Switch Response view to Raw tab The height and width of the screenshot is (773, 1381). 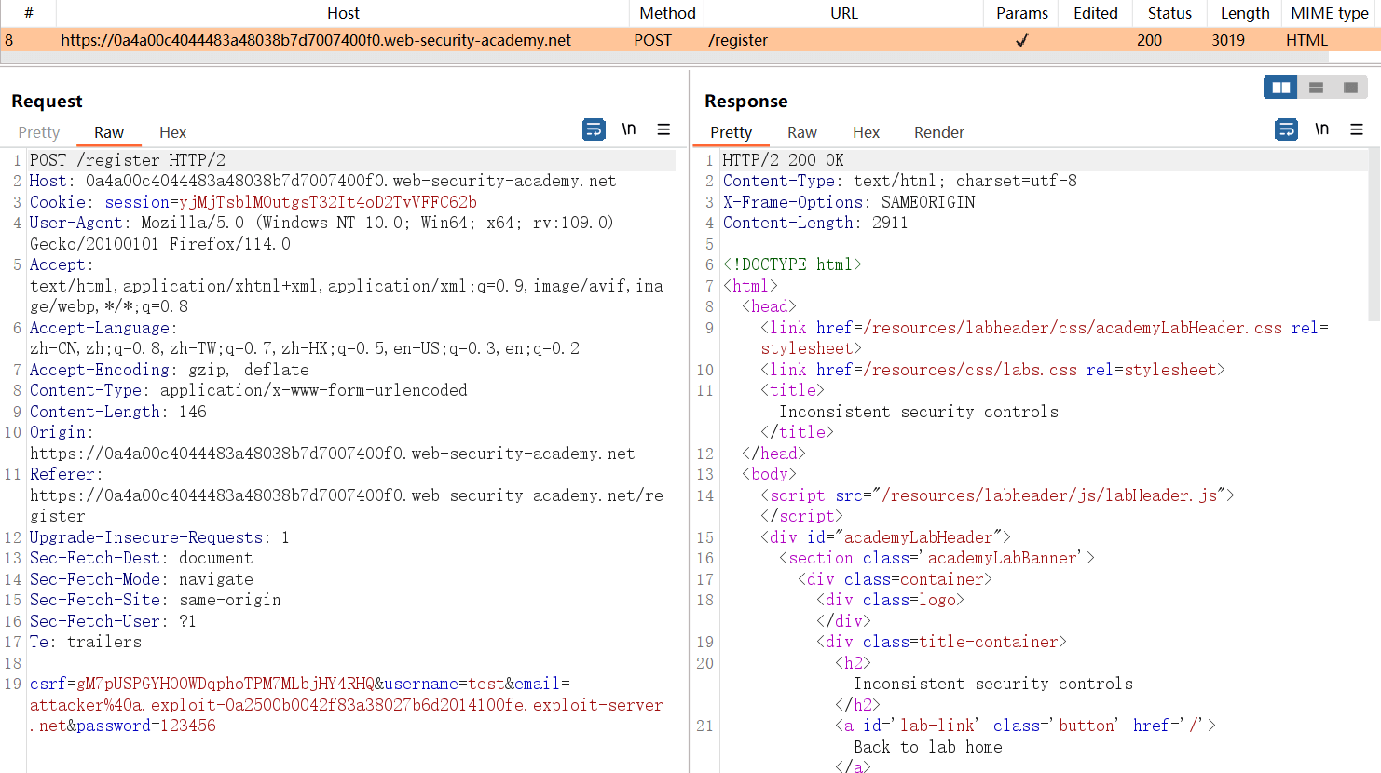(801, 132)
